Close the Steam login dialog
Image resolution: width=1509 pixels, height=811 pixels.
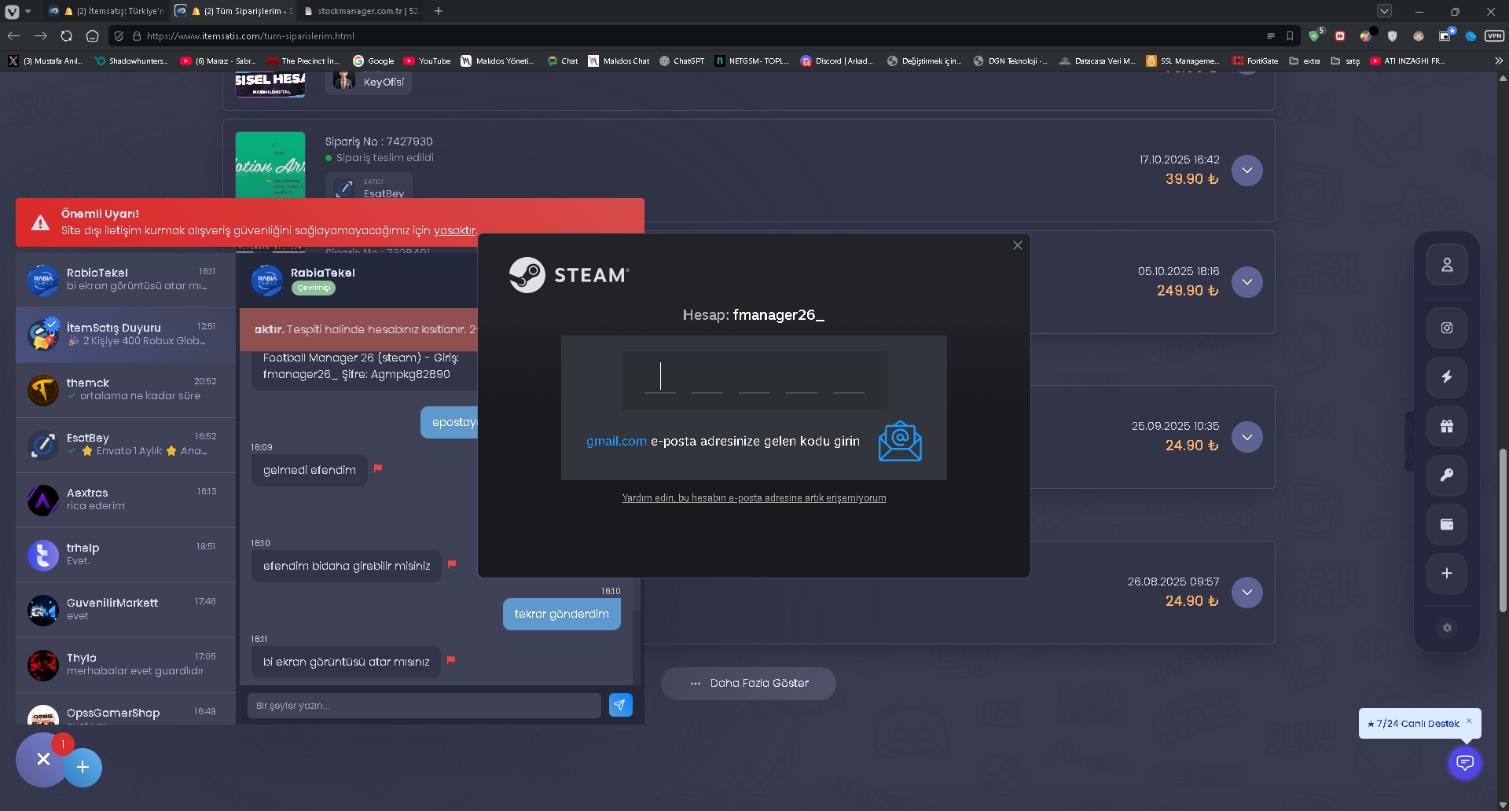[x=1018, y=245]
